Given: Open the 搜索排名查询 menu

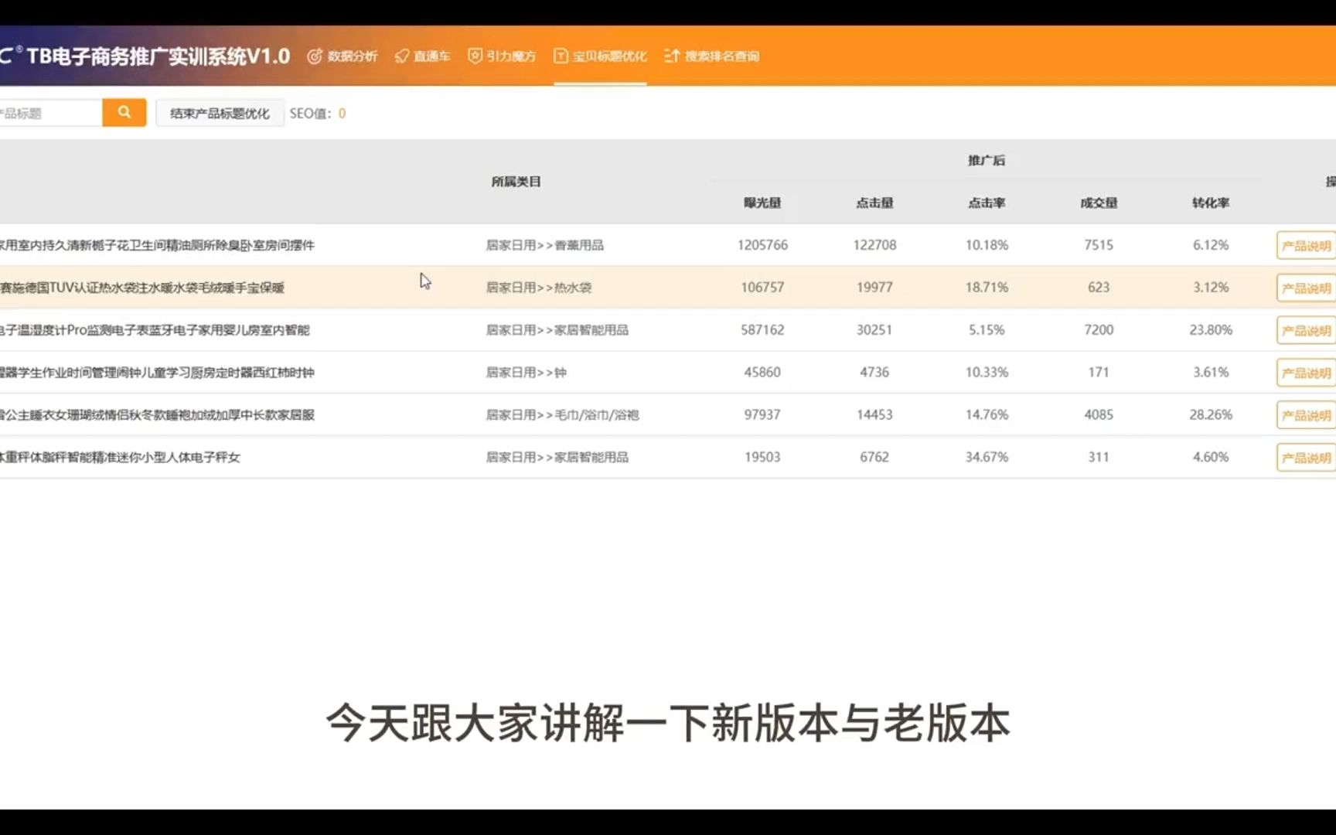Looking at the screenshot, I should [711, 56].
